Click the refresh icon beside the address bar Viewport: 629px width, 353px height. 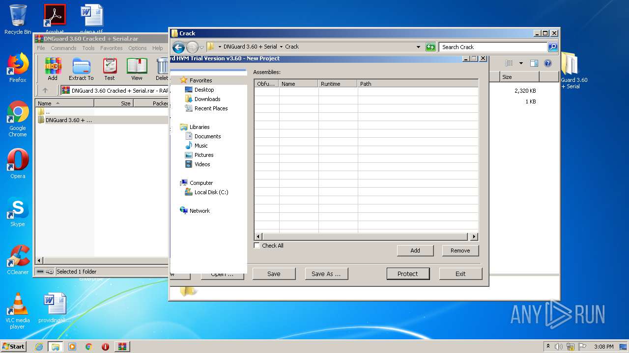coord(430,47)
